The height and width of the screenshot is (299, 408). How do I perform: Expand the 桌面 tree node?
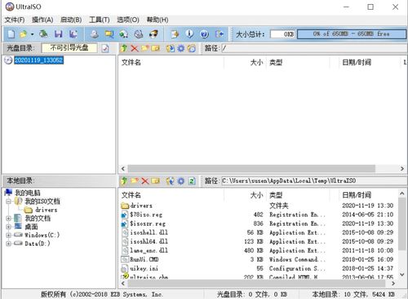pyautogui.click(x=8, y=227)
